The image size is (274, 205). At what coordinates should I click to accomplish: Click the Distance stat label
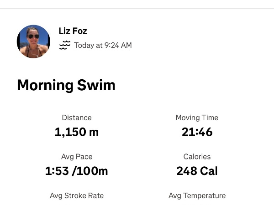77,118
